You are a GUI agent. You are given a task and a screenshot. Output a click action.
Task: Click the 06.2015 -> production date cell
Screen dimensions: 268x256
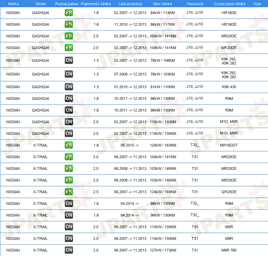click(130, 145)
